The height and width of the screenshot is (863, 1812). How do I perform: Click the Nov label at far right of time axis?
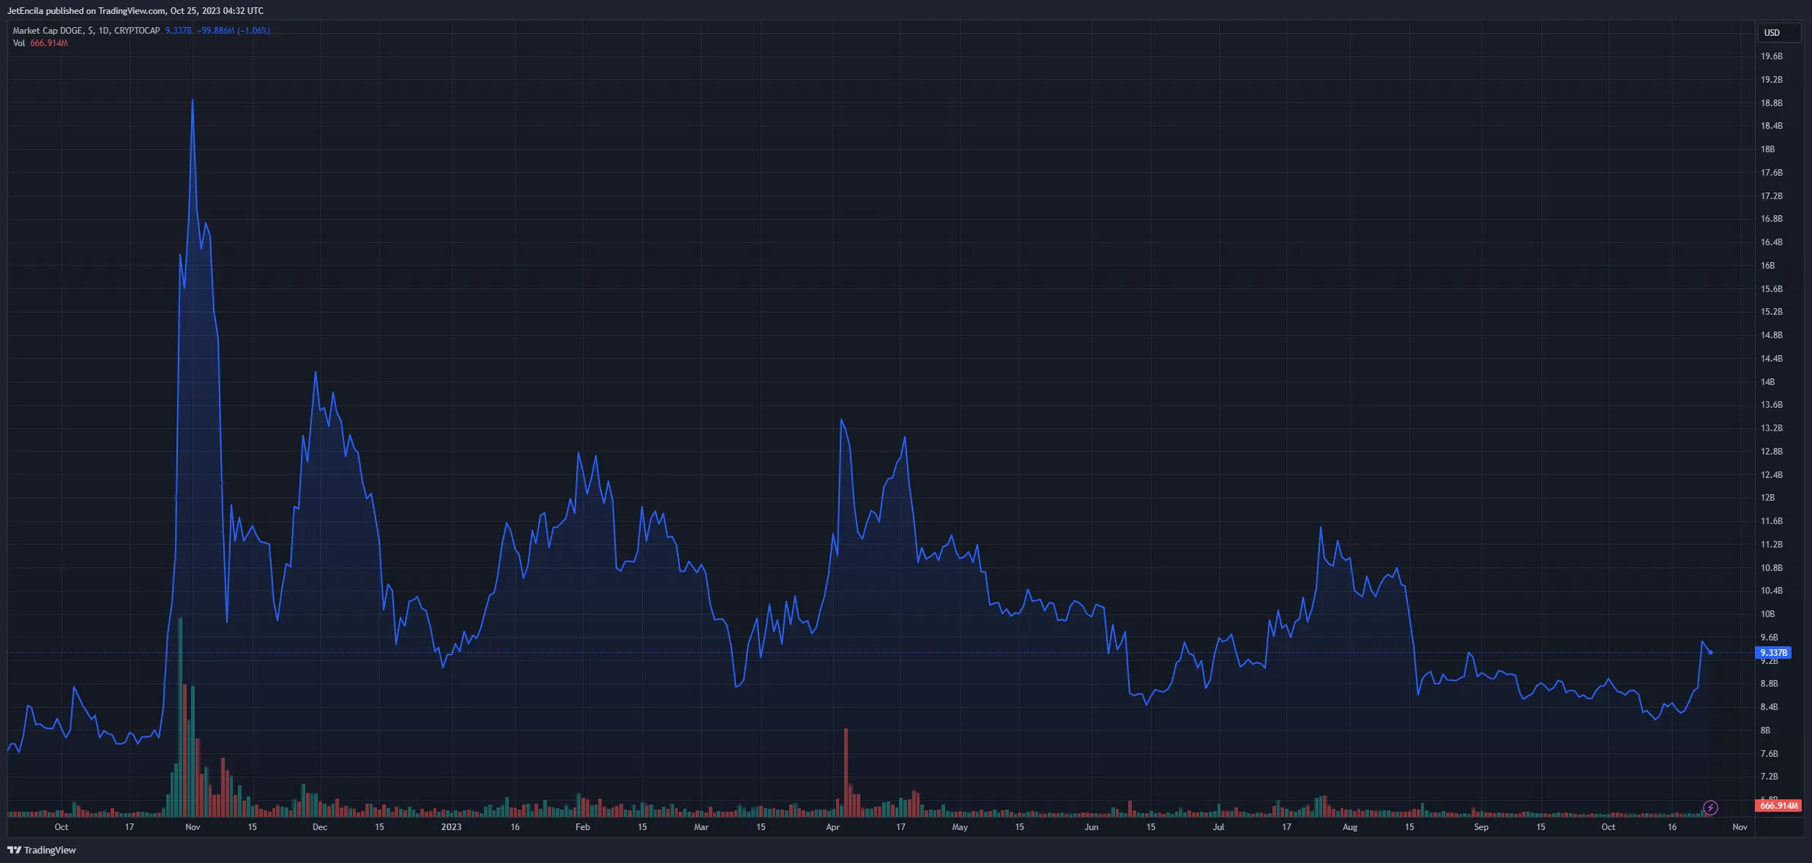tap(1740, 827)
